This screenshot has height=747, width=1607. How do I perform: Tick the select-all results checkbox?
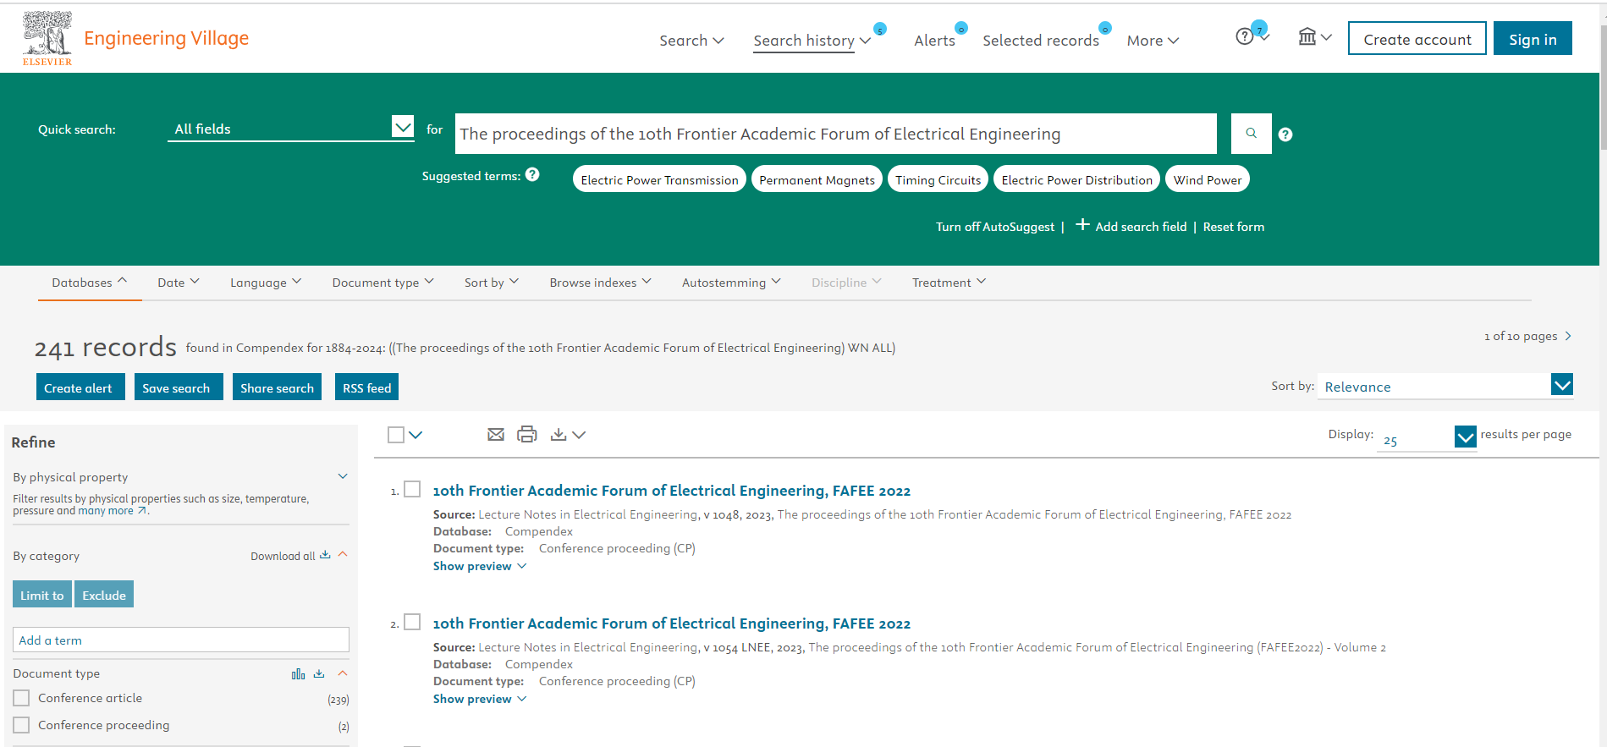click(396, 435)
